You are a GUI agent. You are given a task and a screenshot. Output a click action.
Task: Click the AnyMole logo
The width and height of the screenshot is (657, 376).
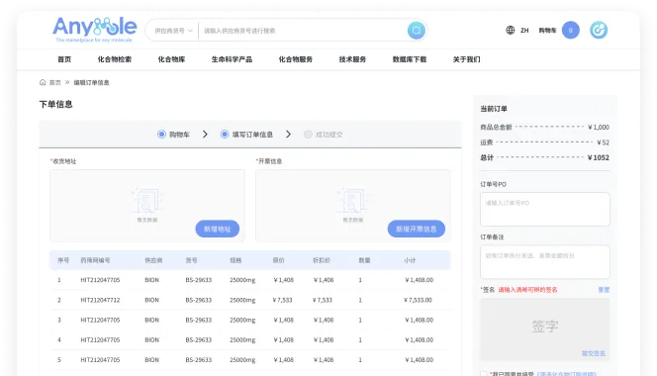click(x=94, y=30)
